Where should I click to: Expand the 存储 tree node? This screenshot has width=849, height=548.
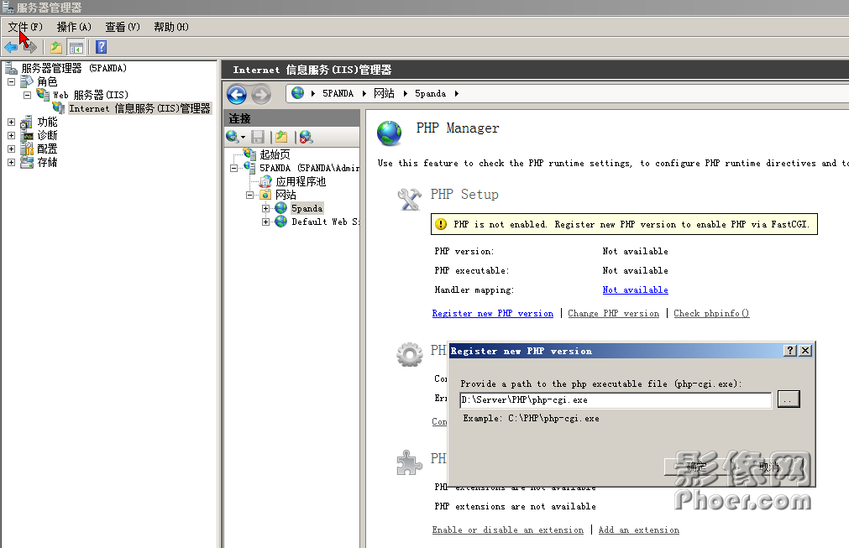pos(12,162)
